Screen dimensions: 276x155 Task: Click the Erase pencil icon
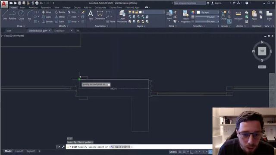(83, 12)
